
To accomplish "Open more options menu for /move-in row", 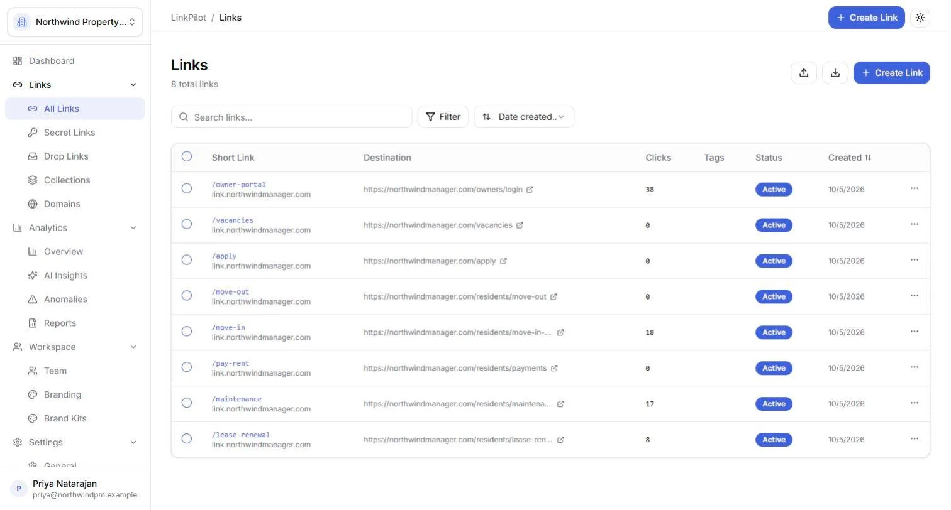I will (915, 332).
